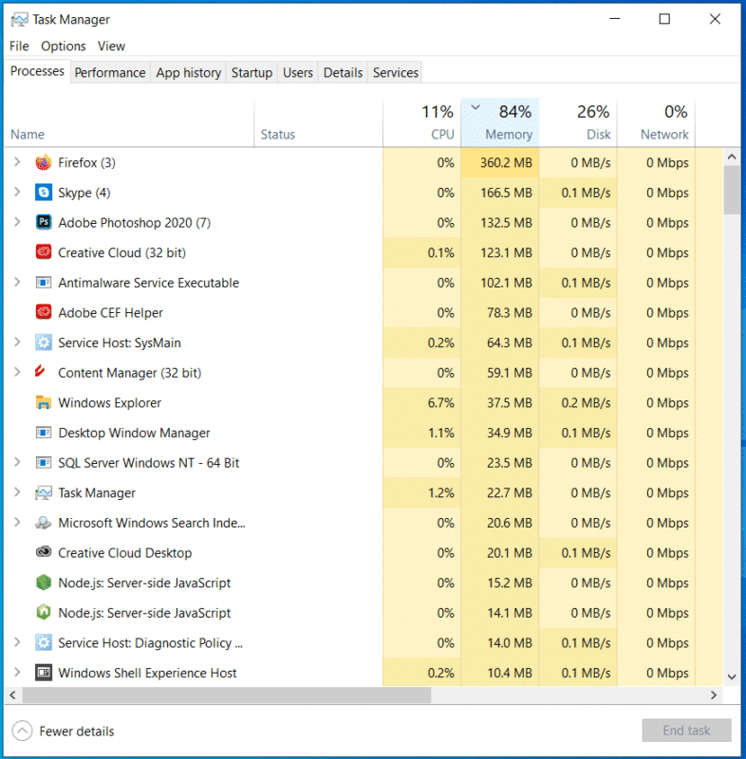Select the Firefox 360.2 MB memory cell
This screenshot has height=759, width=746.
point(500,162)
